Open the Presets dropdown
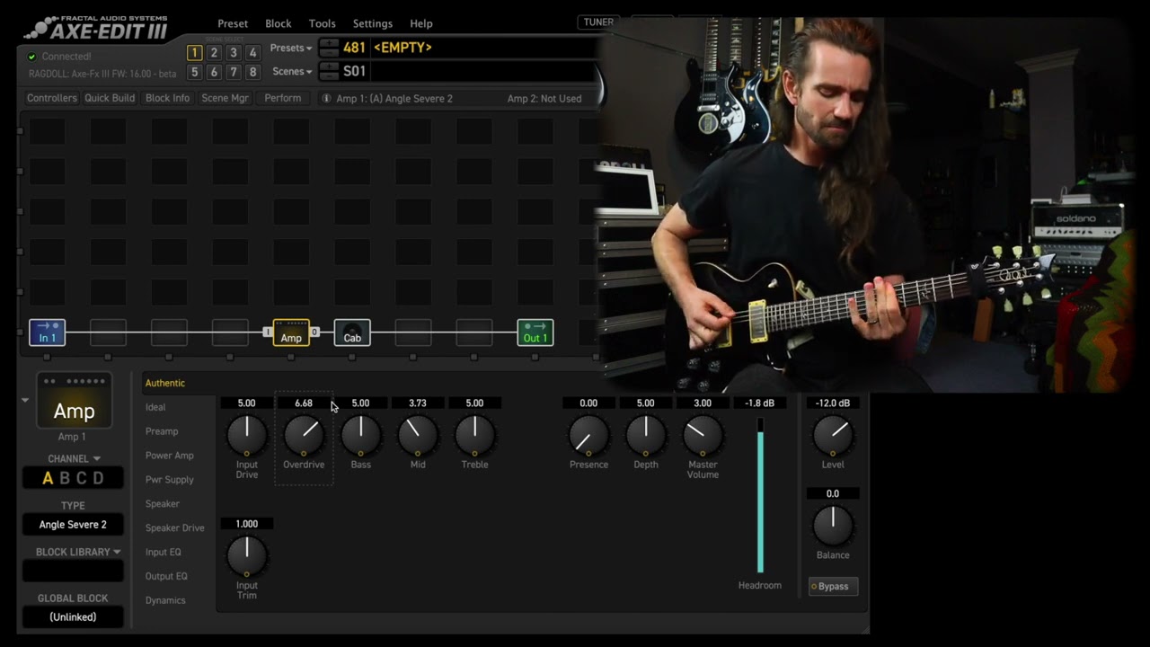Screen dimensions: 1150x647 [x=291, y=48]
